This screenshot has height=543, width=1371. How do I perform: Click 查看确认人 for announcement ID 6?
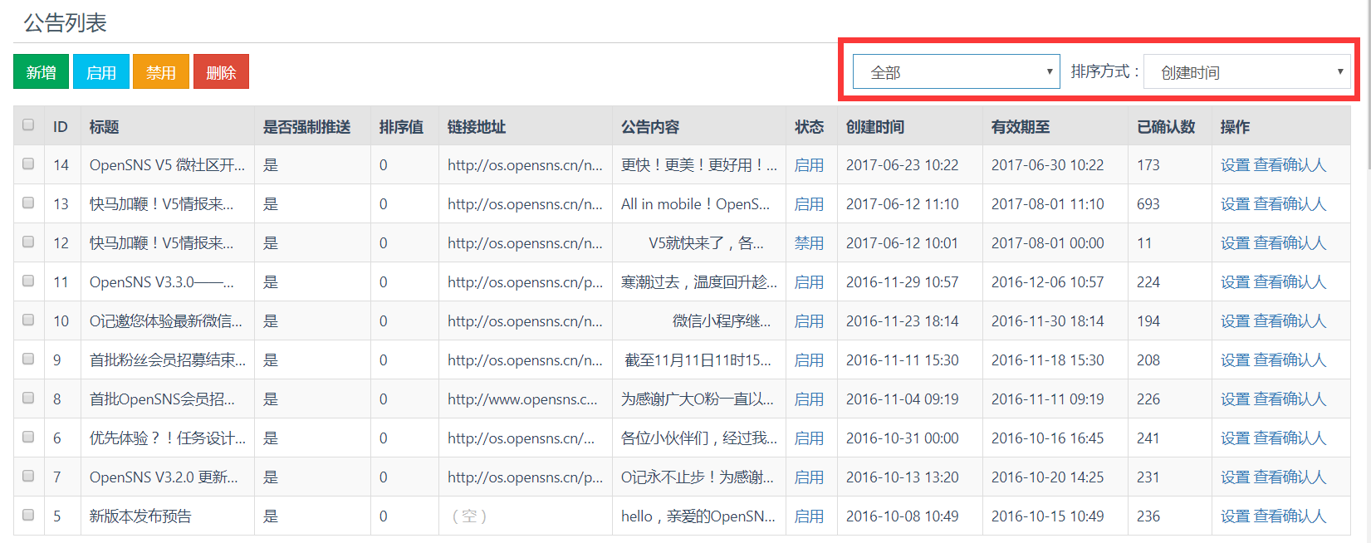(1290, 438)
